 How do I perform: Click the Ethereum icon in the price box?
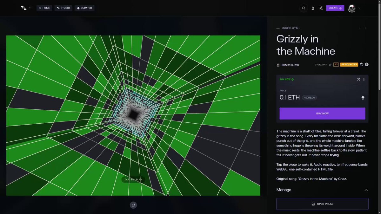[363, 98]
